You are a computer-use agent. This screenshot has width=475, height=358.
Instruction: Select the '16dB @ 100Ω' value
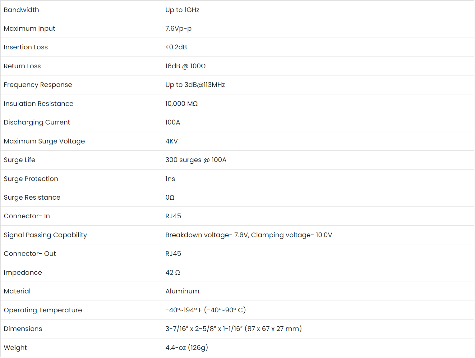[185, 66]
